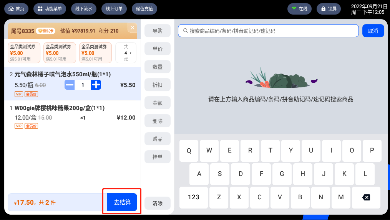
Task: Click the 导购 sales guide button
Action: [x=158, y=31]
